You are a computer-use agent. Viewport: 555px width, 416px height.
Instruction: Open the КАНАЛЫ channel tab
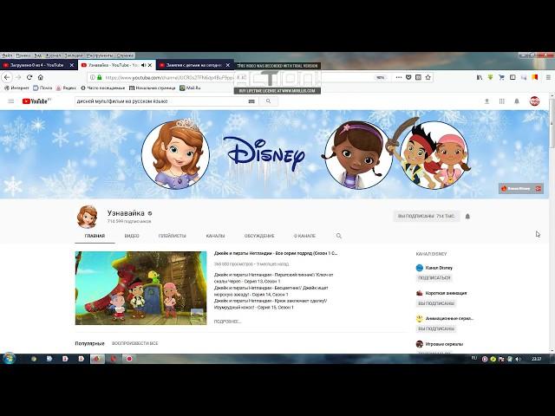215,236
